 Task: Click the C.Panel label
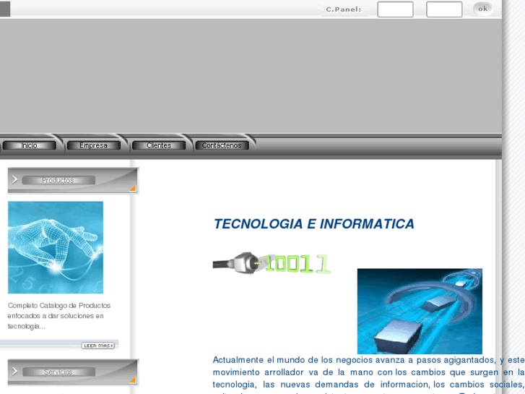[x=344, y=9]
